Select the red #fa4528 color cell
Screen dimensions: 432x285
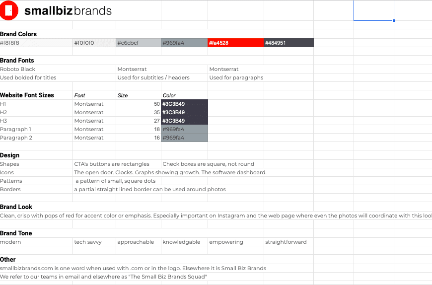click(236, 43)
